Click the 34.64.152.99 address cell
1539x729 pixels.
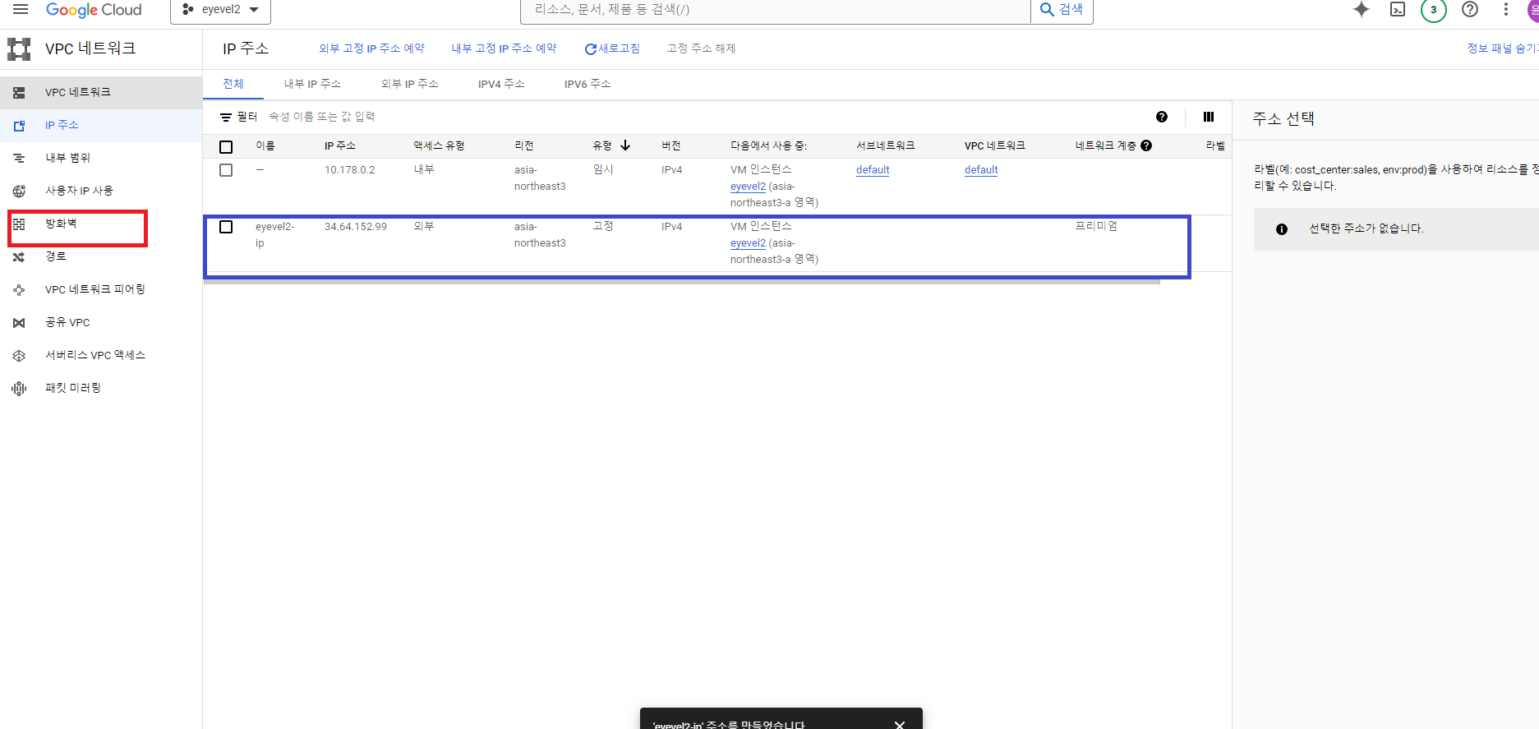pyautogui.click(x=356, y=227)
